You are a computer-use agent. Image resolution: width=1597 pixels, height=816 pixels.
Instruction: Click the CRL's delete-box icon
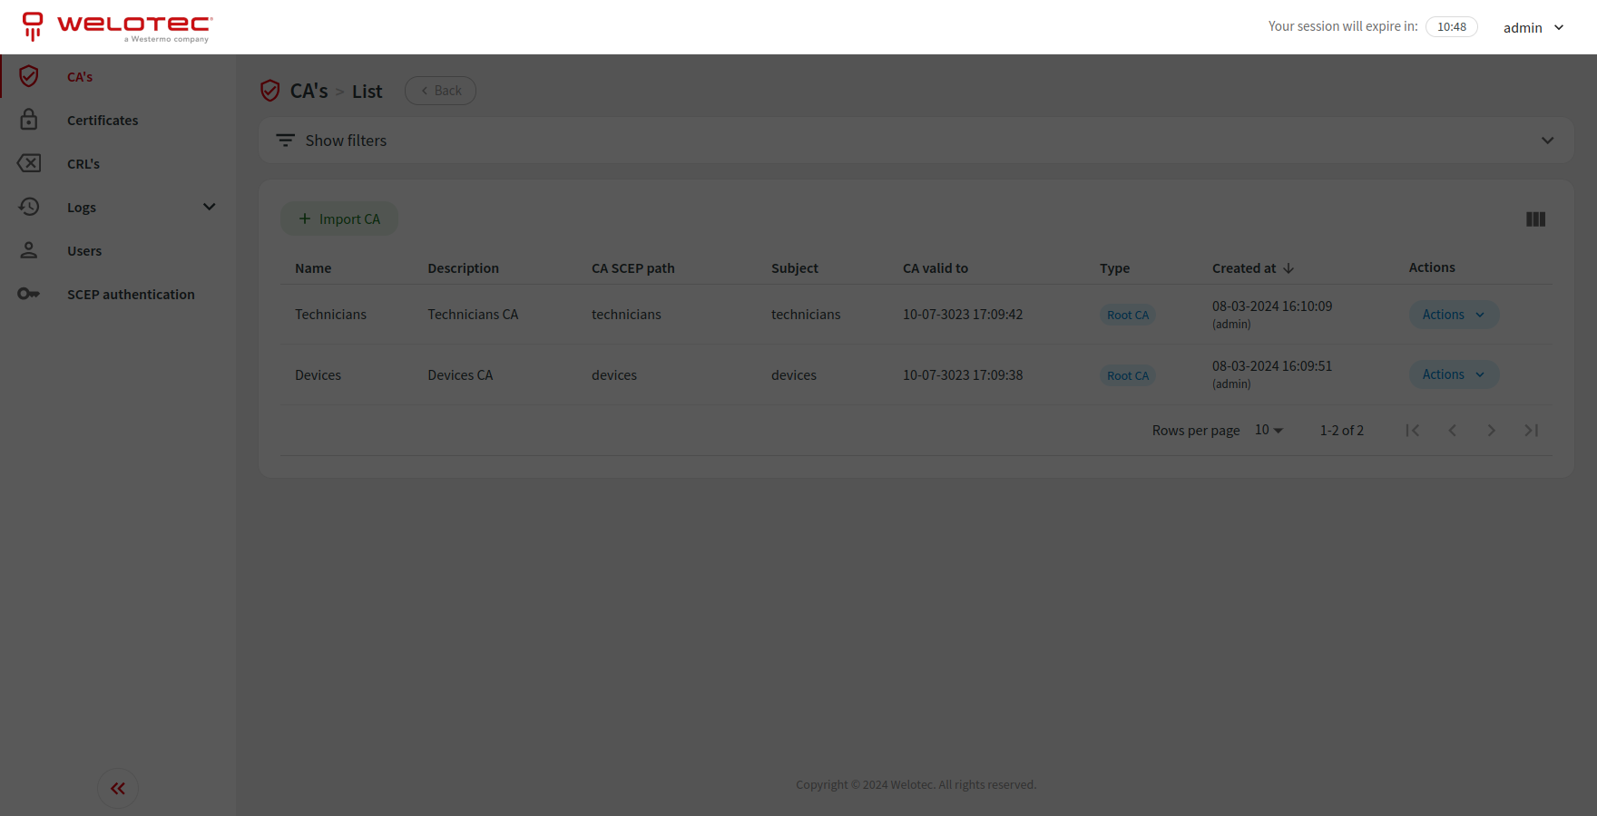point(29,163)
